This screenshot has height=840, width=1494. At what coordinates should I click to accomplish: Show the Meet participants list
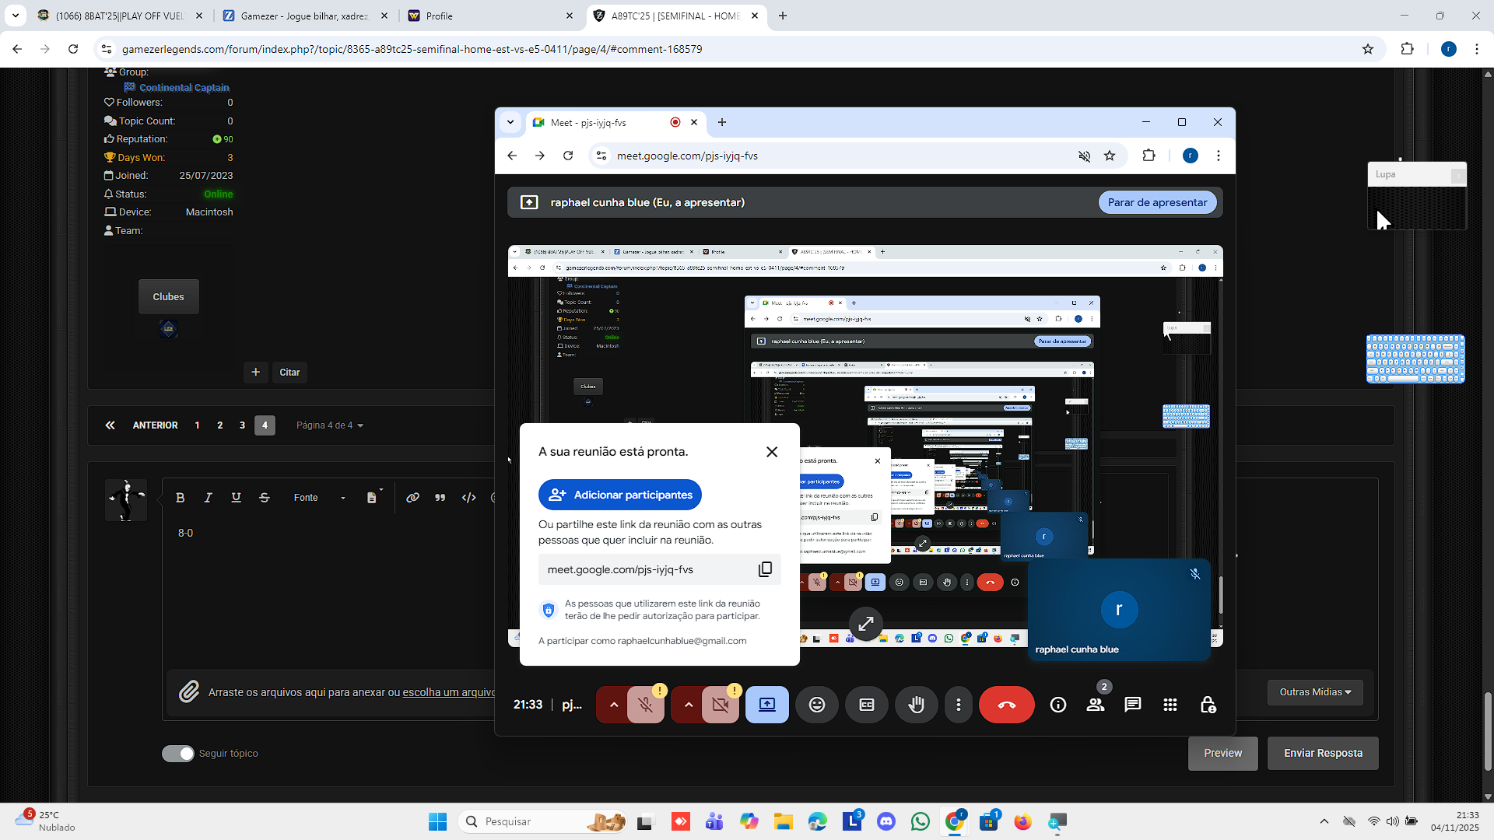point(1095,705)
